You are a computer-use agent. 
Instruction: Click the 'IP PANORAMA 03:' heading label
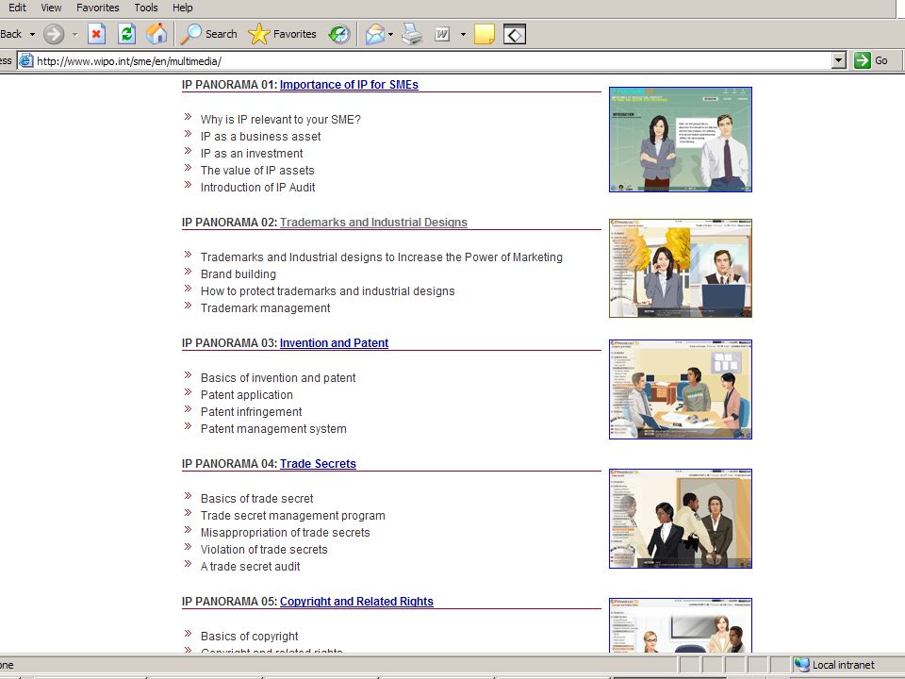click(x=230, y=343)
